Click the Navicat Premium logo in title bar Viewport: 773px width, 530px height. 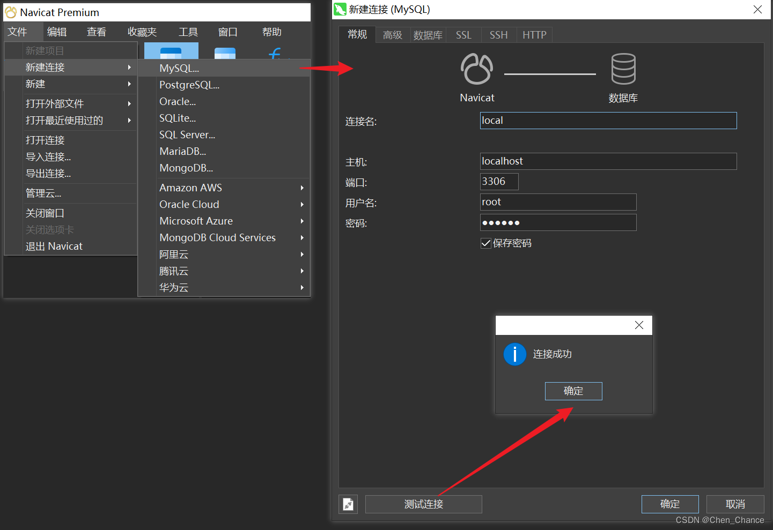click(x=11, y=12)
